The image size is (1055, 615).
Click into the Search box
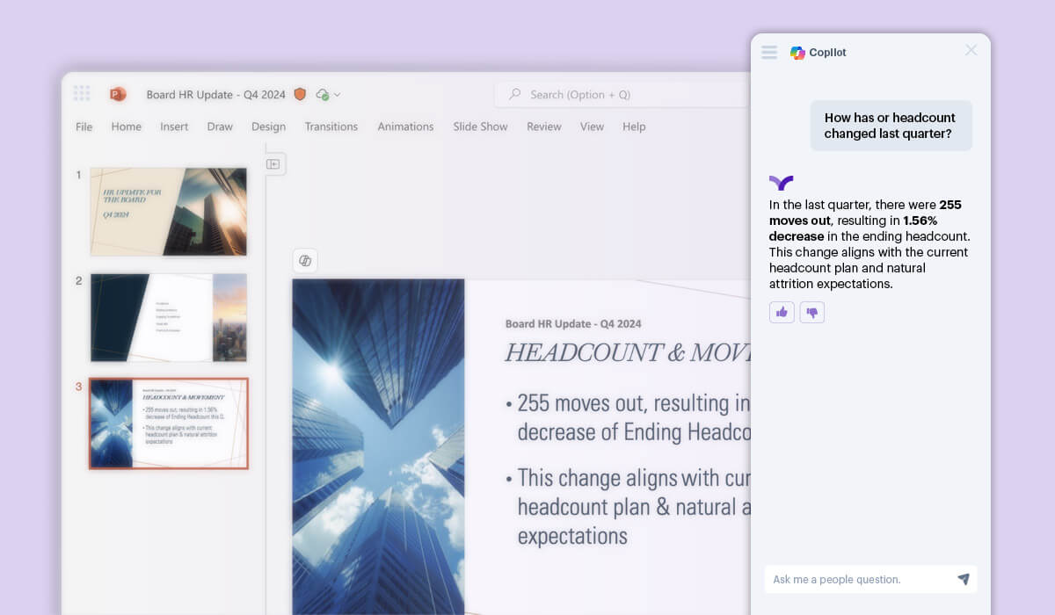point(622,94)
